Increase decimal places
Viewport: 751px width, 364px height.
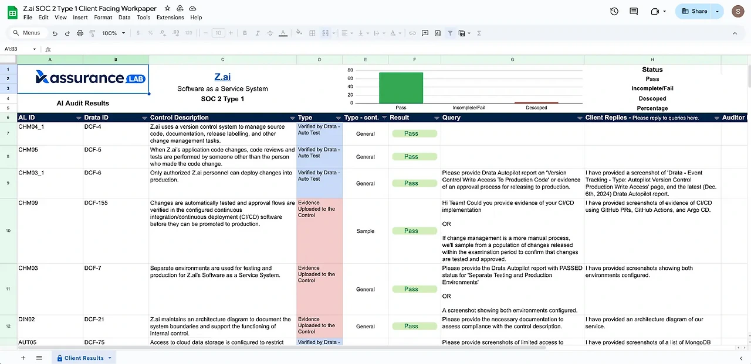[175, 33]
